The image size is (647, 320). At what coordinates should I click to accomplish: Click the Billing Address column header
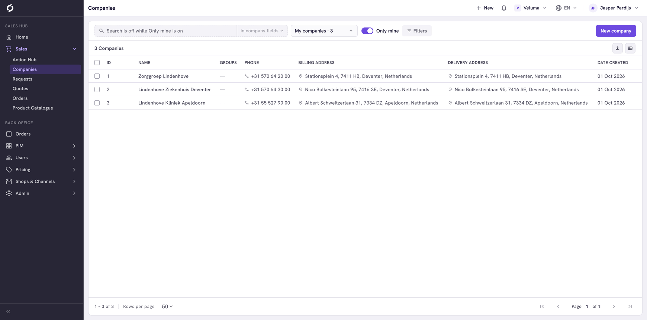pos(316,63)
